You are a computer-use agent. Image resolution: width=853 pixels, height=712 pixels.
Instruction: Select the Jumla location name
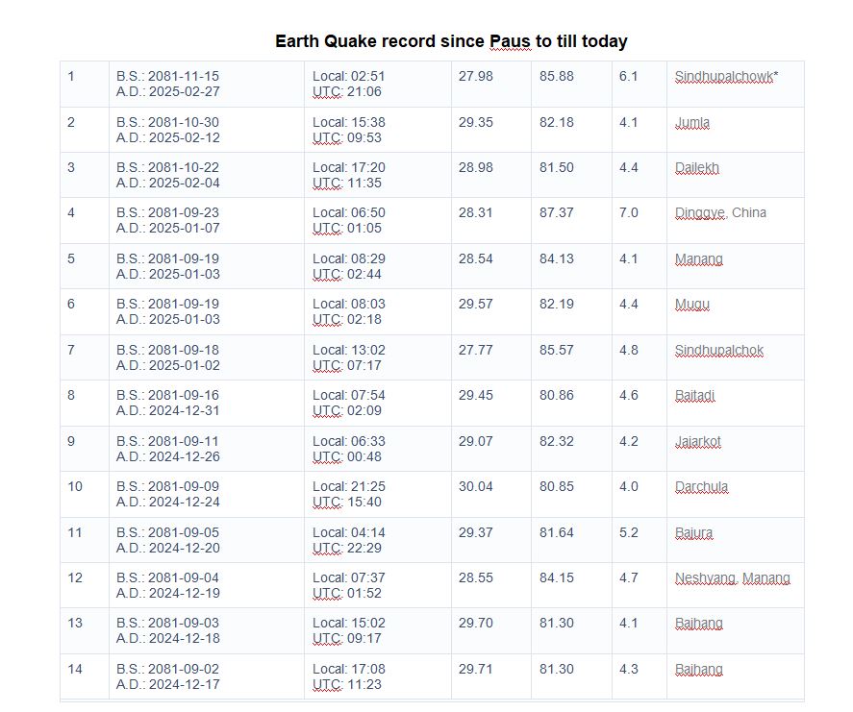[692, 123]
